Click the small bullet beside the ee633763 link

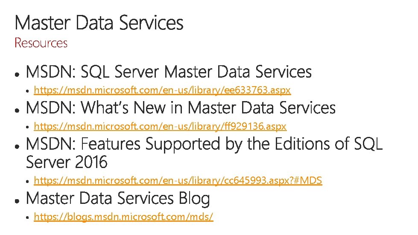coord(26,91)
